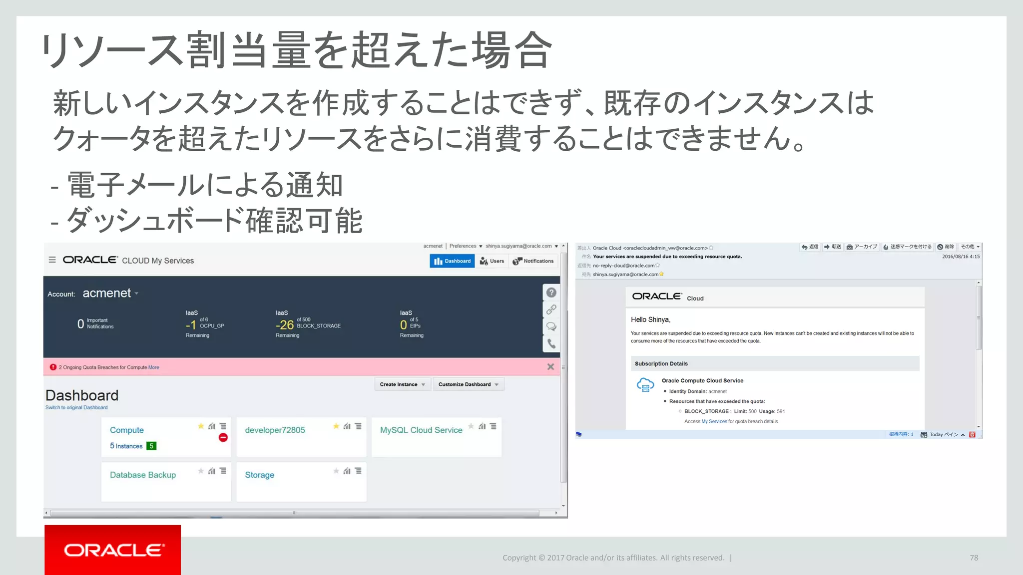Click the dashboard horizontal scrollbar
The width and height of the screenshot is (1023, 575).
(294, 513)
